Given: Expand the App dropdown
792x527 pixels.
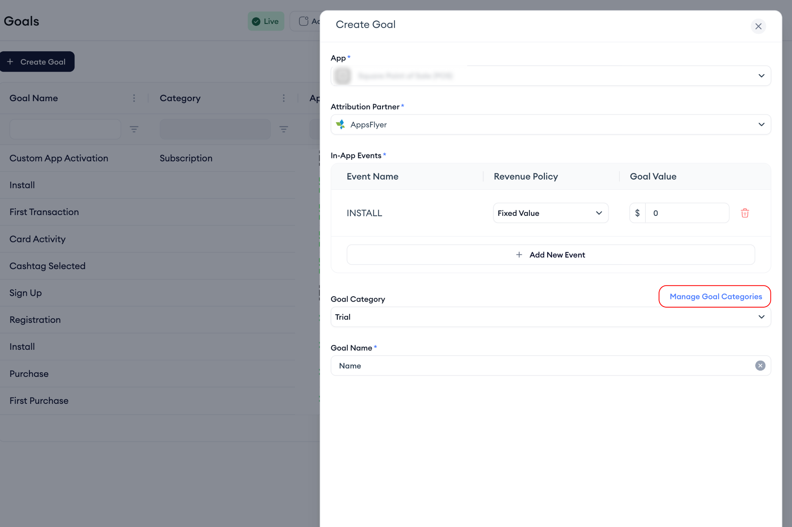Looking at the screenshot, I should (761, 76).
